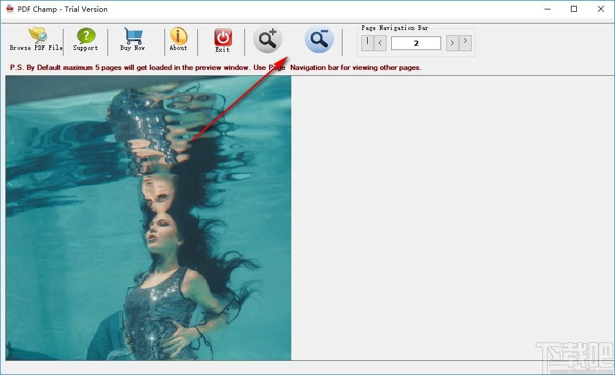Screen dimensions: 615x375
Task: Show the About information icon
Action: pos(179,39)
